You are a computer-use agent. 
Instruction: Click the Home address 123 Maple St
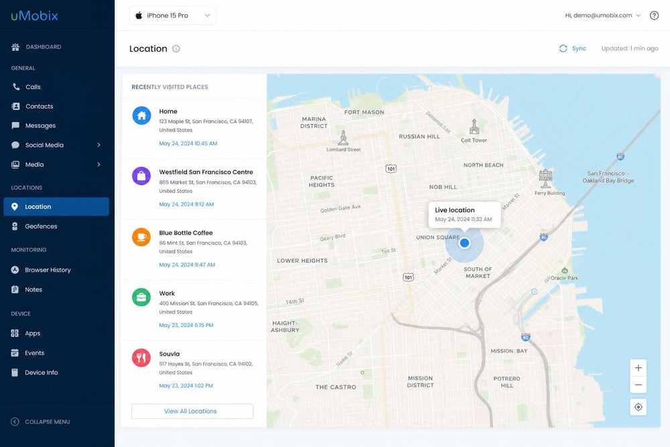tap(206, 125)
